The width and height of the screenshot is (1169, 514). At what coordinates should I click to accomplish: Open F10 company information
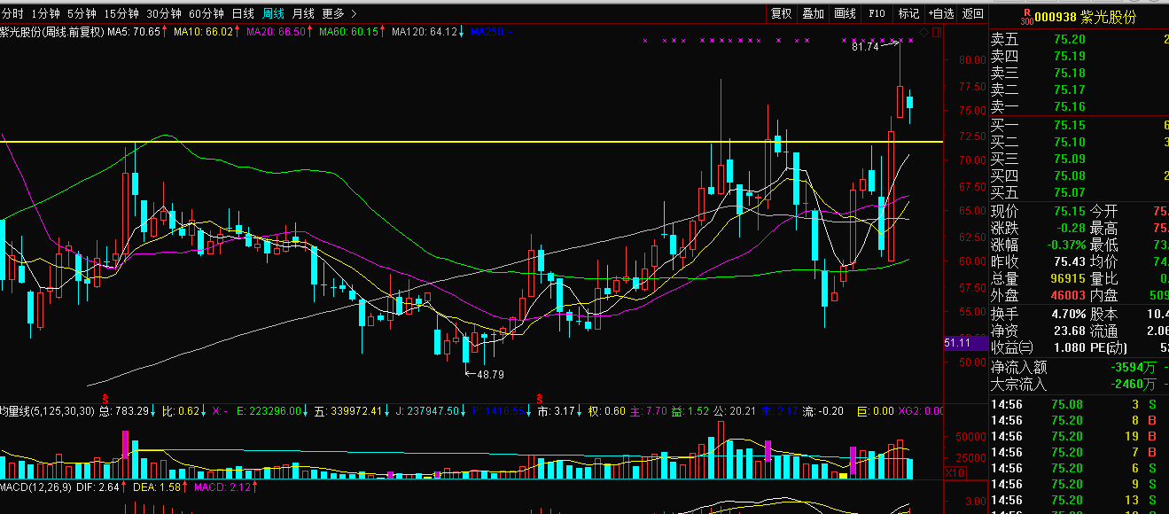tap(877, 13)
